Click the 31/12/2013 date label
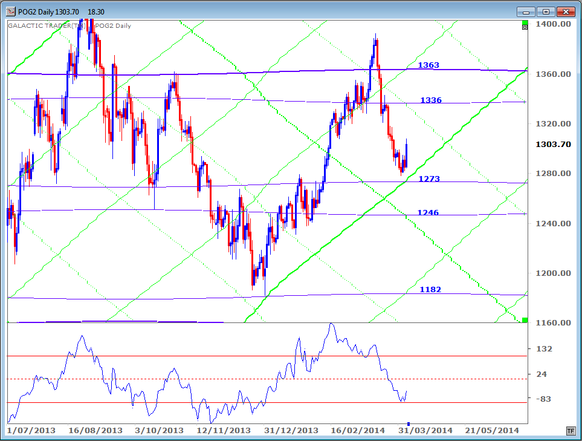The image size is (582, 441). 291,431
